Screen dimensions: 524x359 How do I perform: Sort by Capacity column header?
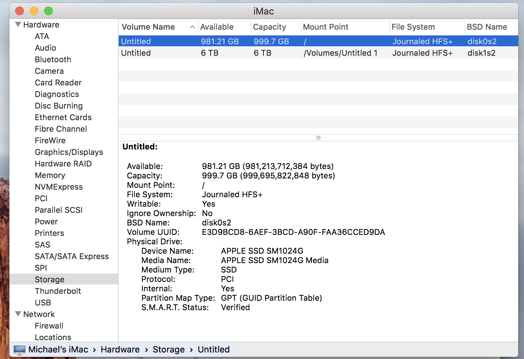tap(270, 27)
